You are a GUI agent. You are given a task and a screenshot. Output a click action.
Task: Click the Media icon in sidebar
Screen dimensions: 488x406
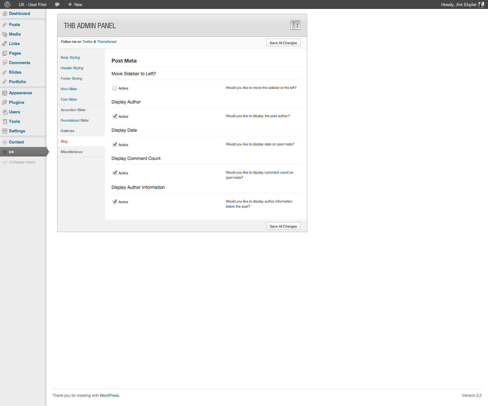[x=5, y=34]
